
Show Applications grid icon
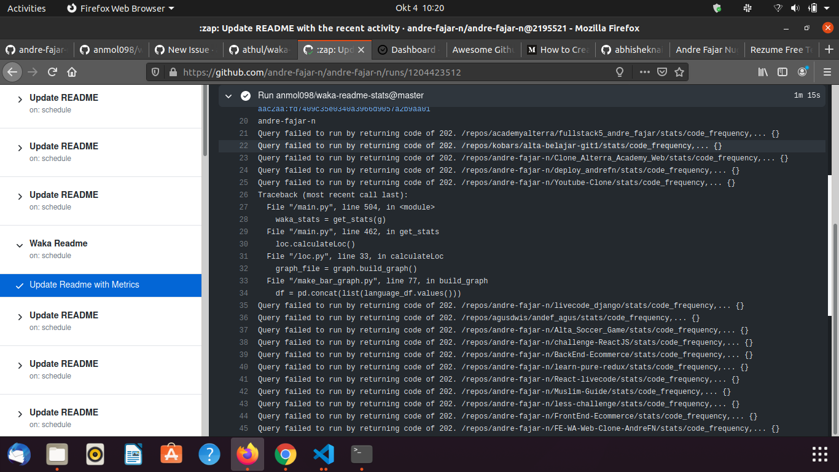coord(820,454)
